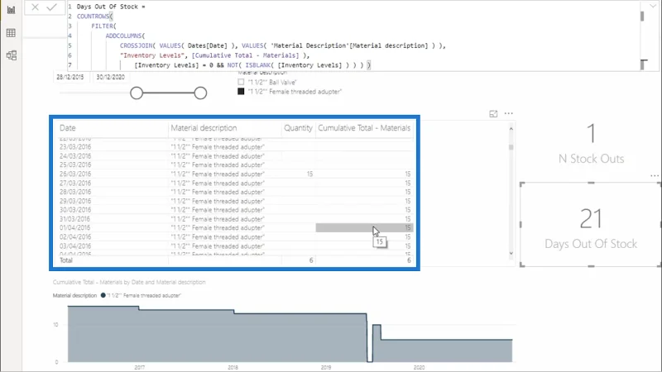
Task: Select the 01/04/2016 date cell
Action: point(74,228)
